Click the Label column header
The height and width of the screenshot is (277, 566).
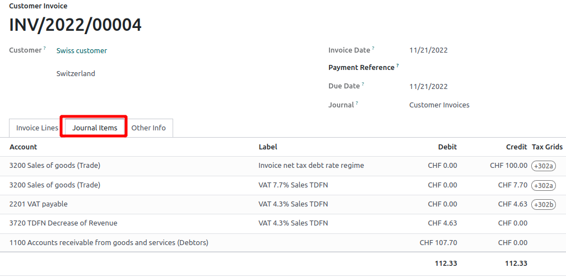click(x=268, y=147)
